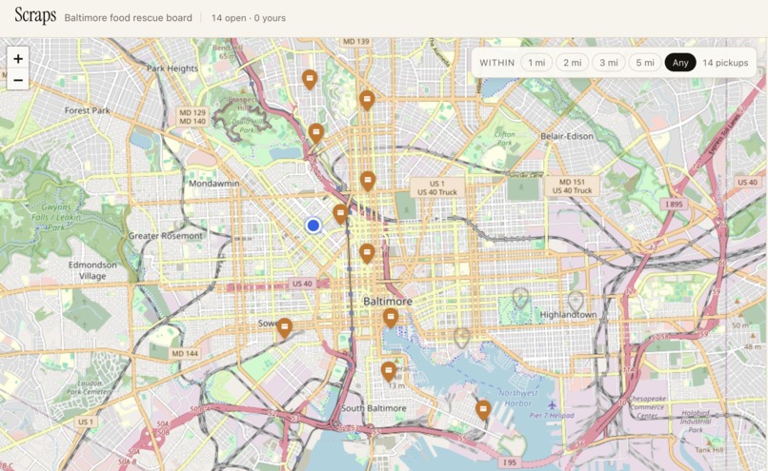Open the orange pin beside Druid Hill Park lake
Screen dimensions: 768x471
pyautogui.click(x=316, y=133)
